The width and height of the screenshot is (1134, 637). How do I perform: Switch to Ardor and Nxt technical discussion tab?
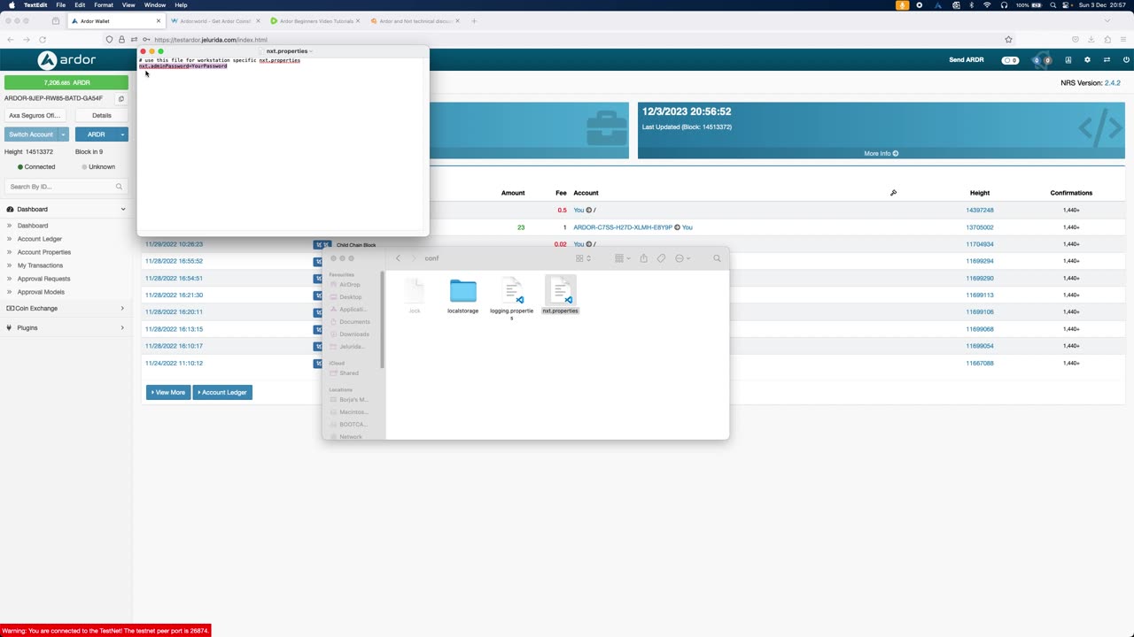coord(415,21)
